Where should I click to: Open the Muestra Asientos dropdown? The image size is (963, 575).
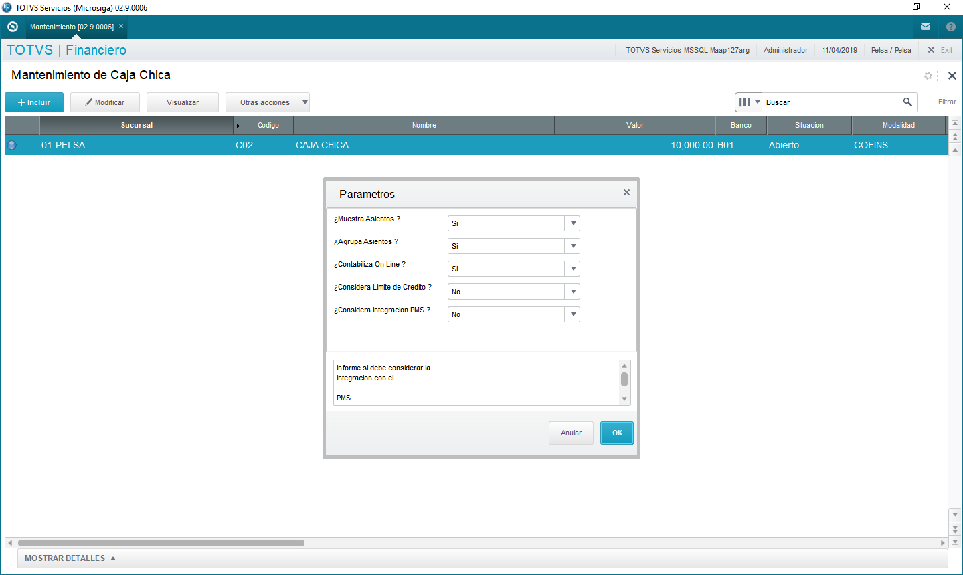572,223
